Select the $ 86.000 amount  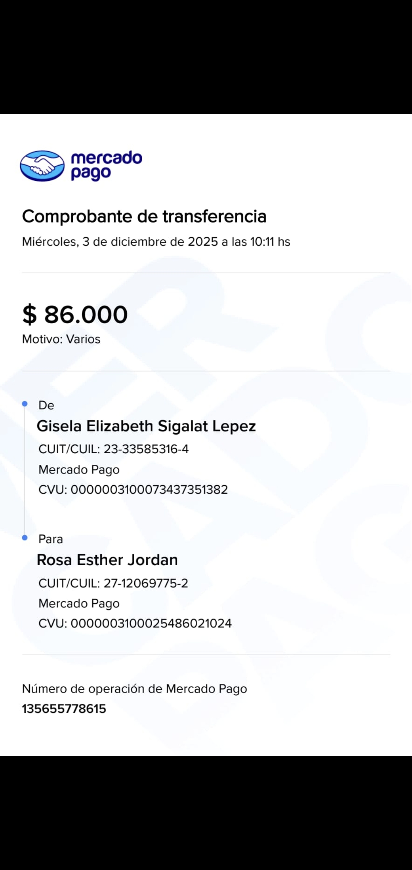pyautogui.click(x=75, y=314)
